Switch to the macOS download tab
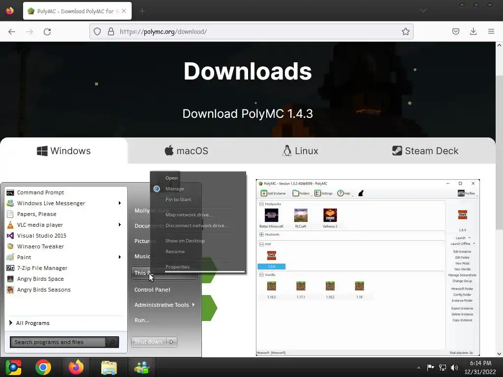The width and height of the screenshot is (503, 377). (186, 151)
